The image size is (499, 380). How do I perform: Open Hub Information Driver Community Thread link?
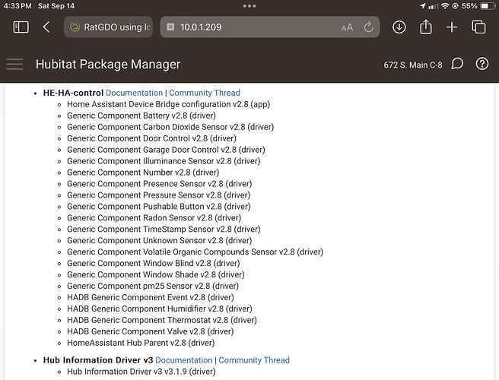point(254,360)
